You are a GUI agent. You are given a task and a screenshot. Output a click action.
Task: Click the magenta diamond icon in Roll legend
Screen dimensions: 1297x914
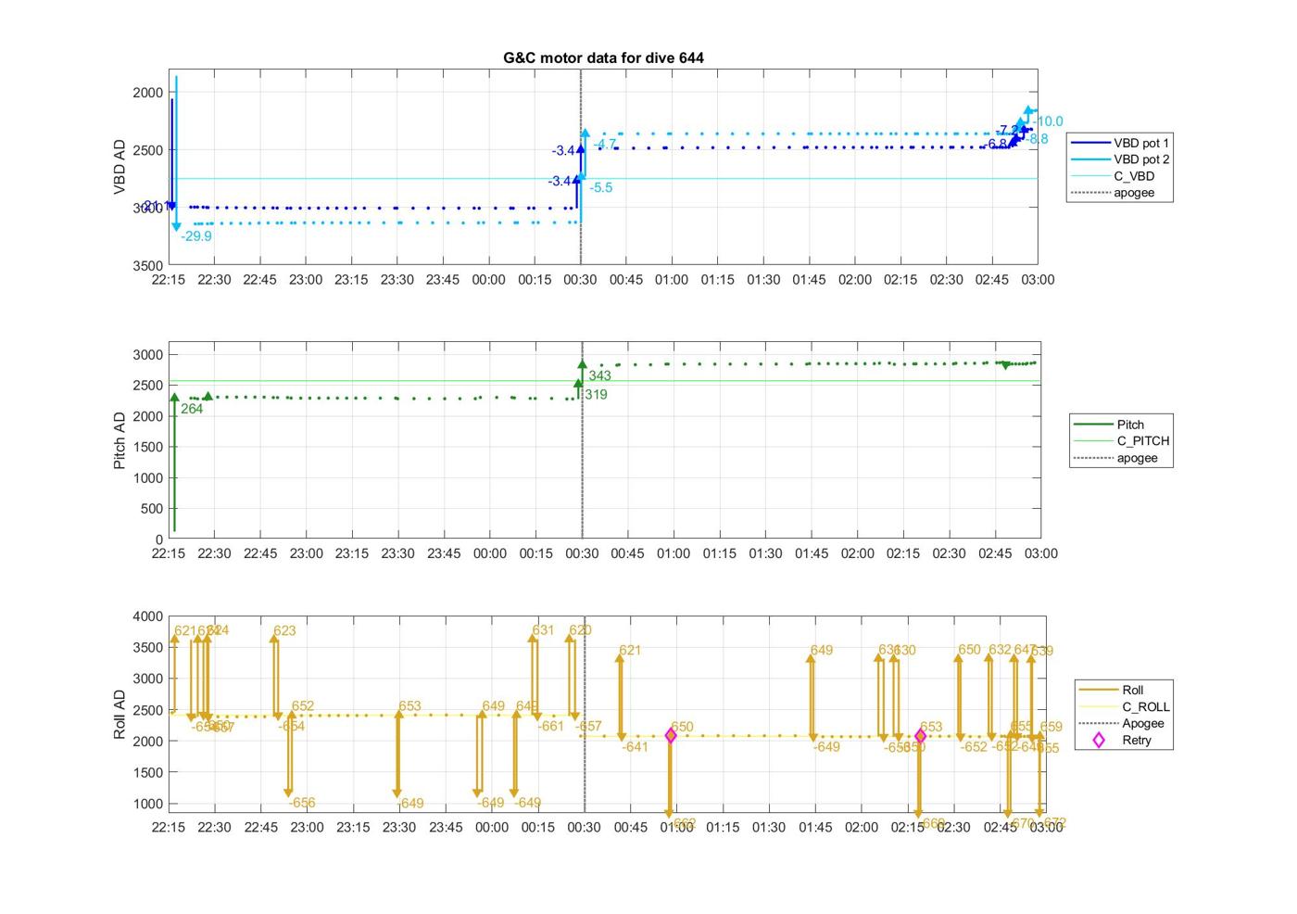1099,740
